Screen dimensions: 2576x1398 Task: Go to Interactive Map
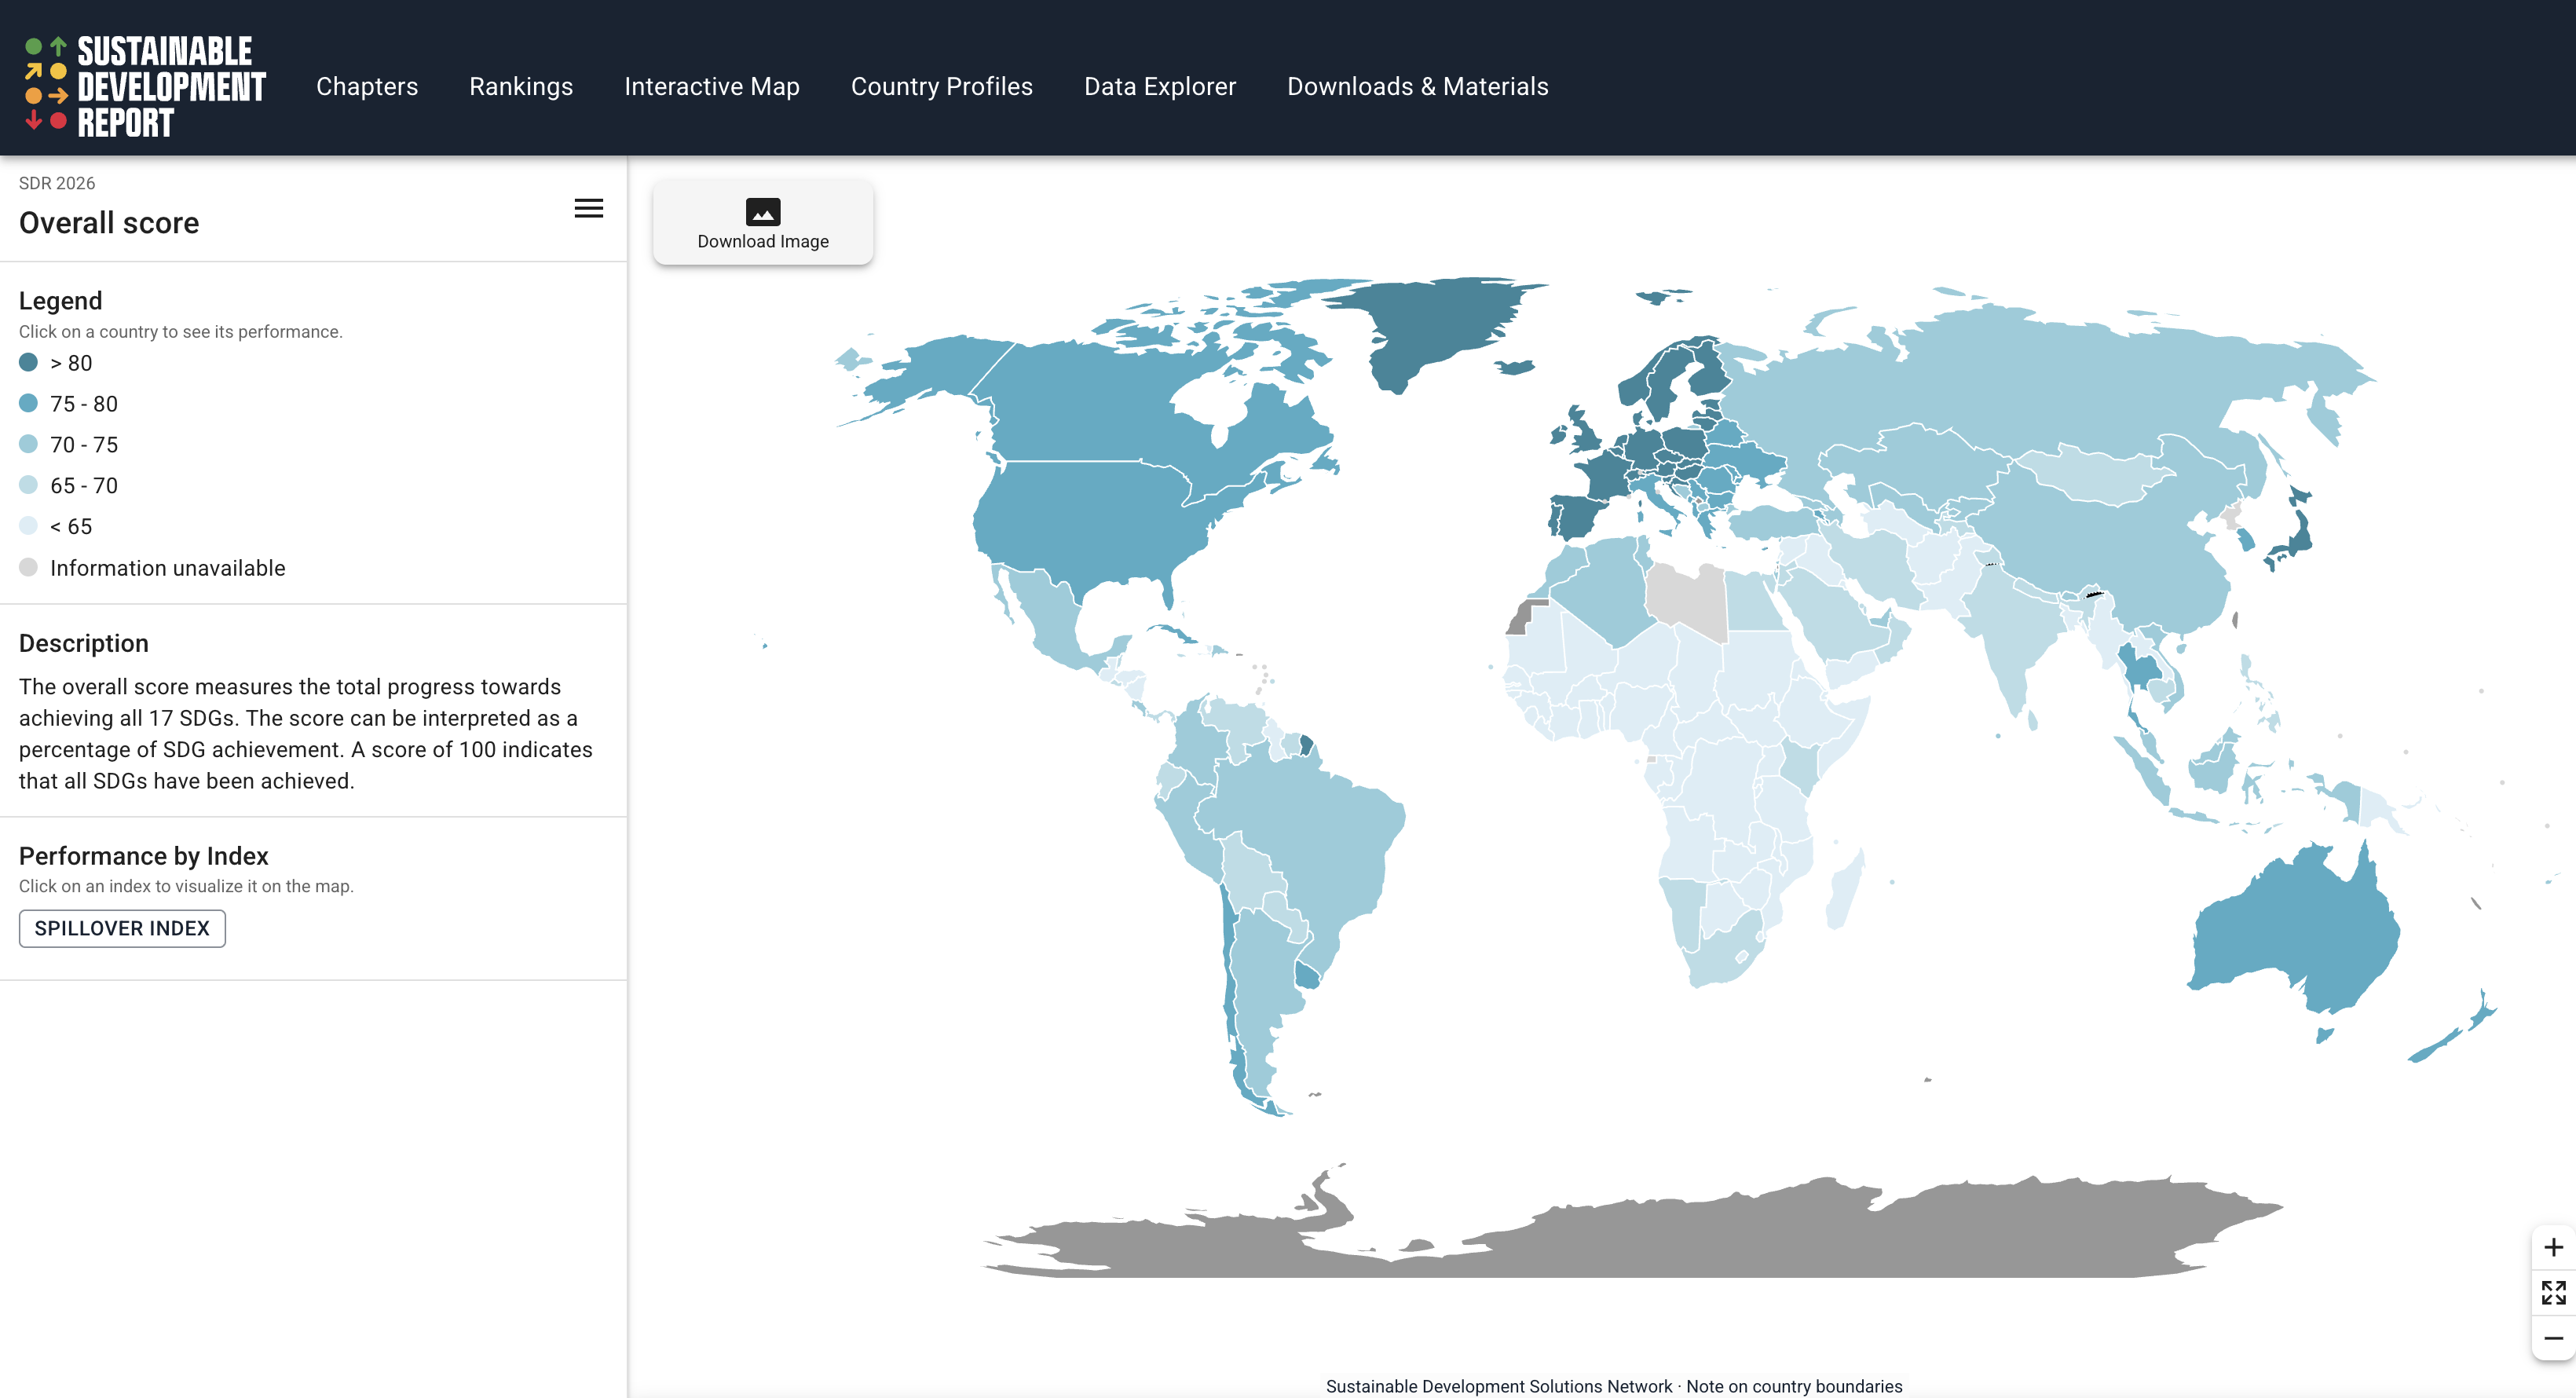click(712, 86)
